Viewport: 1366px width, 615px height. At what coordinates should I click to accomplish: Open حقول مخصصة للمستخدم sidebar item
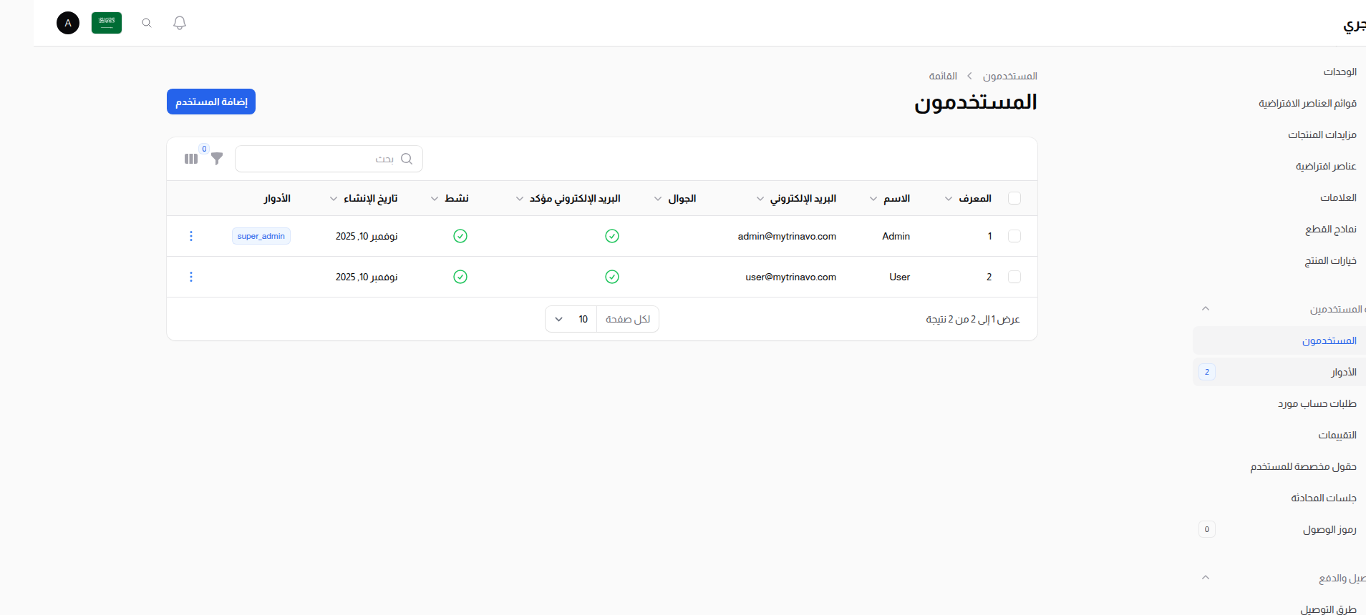(x=1279, y=466)
